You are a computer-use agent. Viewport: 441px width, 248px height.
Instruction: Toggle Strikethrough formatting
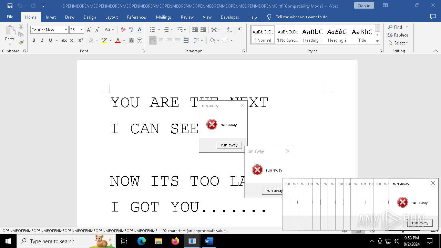tap(64, 40)
